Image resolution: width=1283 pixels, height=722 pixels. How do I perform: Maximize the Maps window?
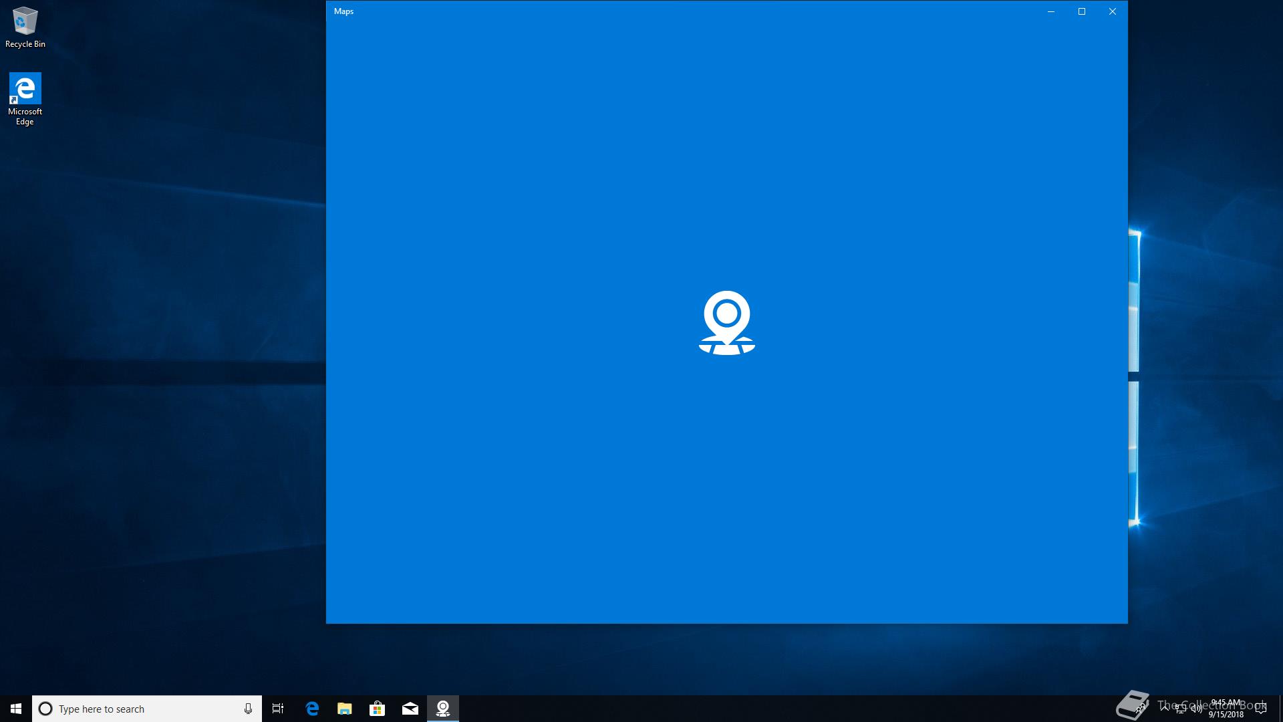click(x=1082, y=11)
